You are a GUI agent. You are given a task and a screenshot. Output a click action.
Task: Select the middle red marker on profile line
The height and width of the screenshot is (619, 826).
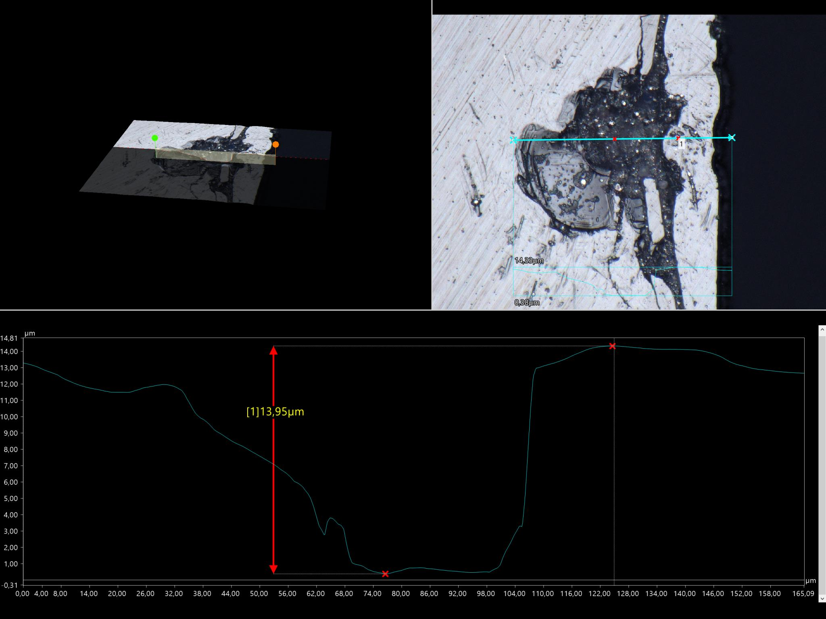click(615, 139)
